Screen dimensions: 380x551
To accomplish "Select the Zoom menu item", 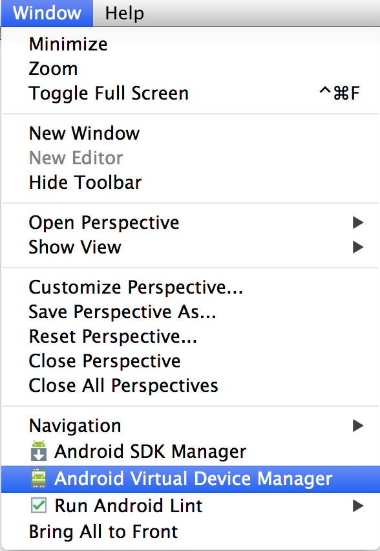I will click(x=190, y=69).
